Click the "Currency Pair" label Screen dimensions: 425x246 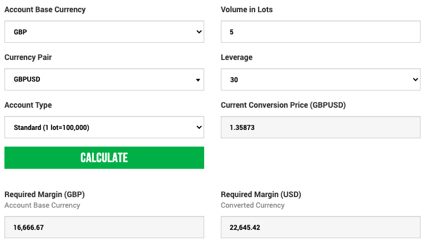[x=28, y=57]
